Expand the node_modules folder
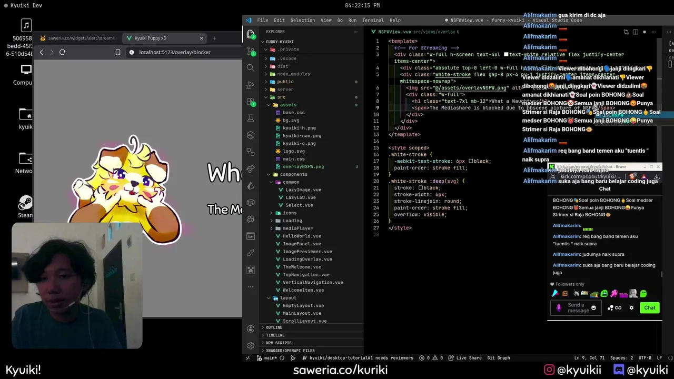 (x=293, y=74)
